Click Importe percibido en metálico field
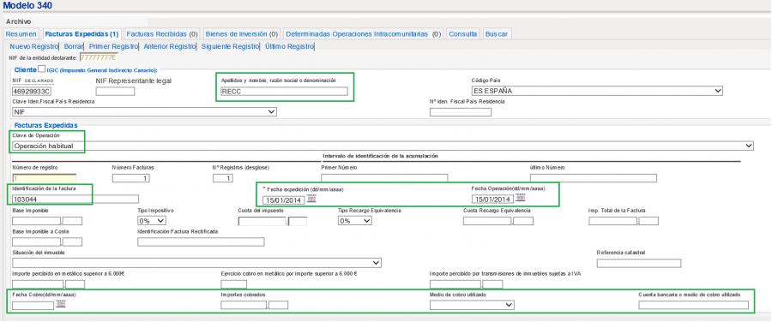 pos(38,284)
